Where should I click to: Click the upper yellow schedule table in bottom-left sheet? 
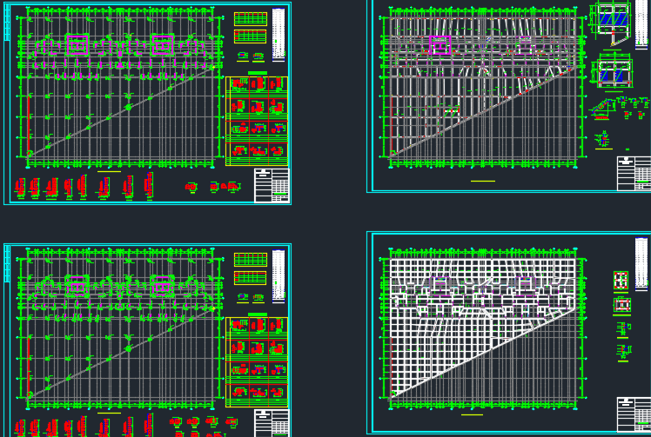pyautogui.click(x=251, y=260)
